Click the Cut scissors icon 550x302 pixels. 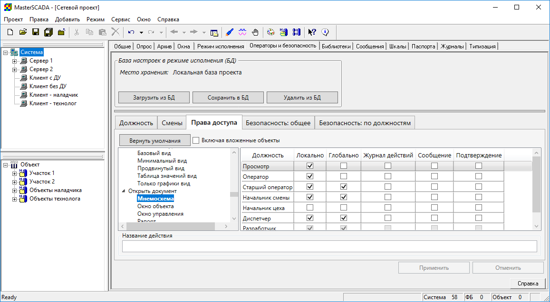[x=77, y=32]
